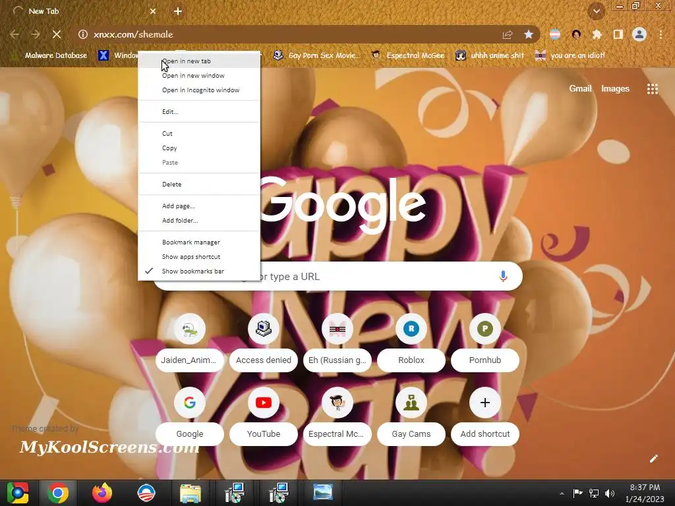
Task: Open the Google apps grid
Action: 653,89
